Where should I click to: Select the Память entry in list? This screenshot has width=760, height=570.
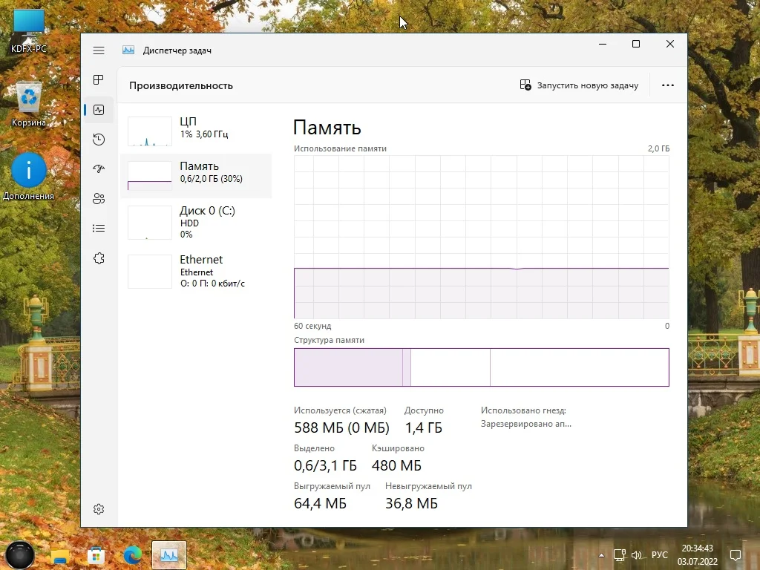196,175
